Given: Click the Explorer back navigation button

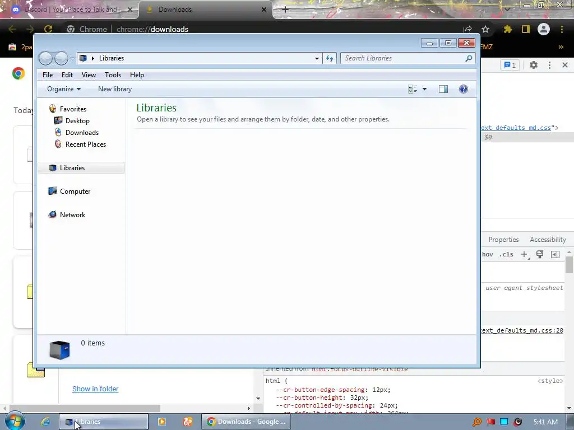Looking at the screenshot, I should (45, 58).
